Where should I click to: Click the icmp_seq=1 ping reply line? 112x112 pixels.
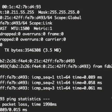(x=51, y=77)
